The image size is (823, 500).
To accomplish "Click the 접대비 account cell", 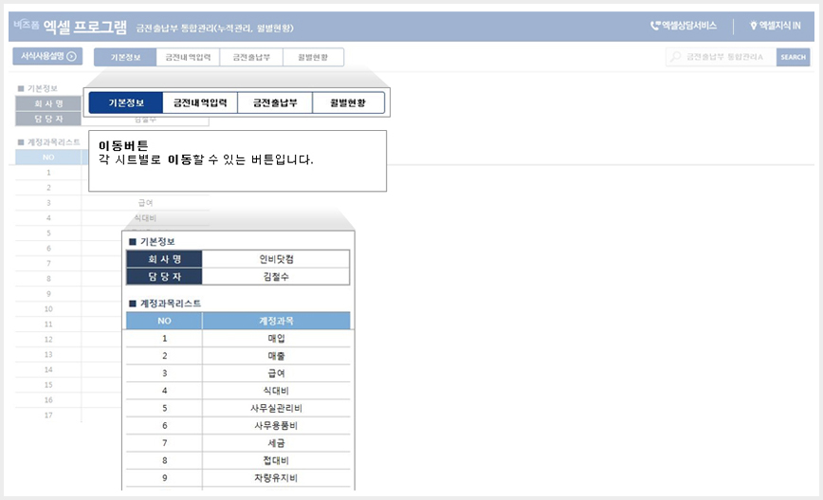I will pyautogui.click(x=276, y=460).
